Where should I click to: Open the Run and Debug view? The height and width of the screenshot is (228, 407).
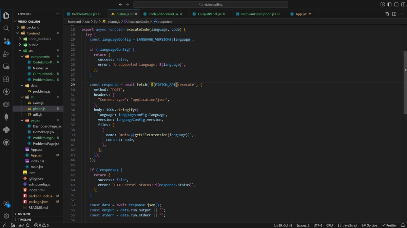tap(6, 54)
